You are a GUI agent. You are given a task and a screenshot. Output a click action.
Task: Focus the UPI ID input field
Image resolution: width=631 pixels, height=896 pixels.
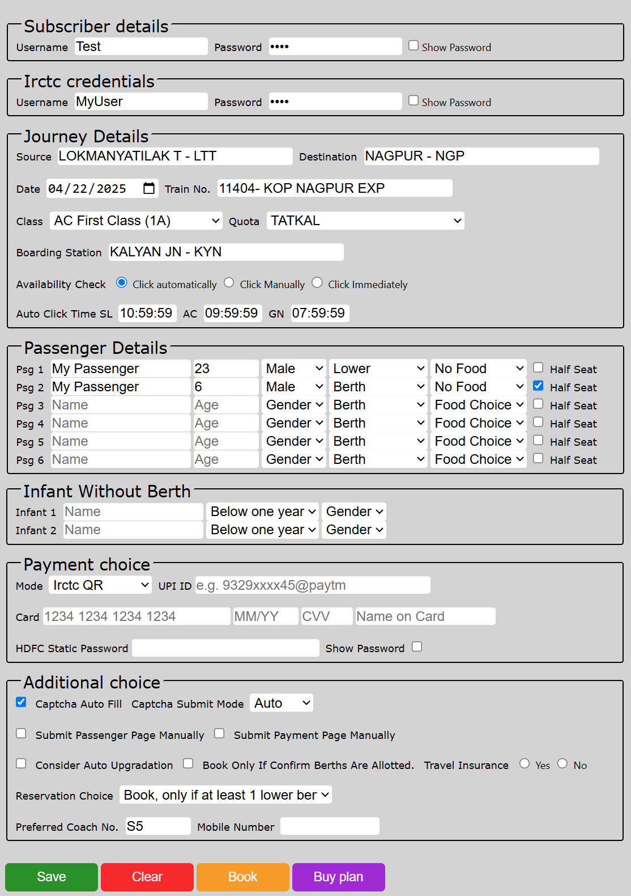[x=312, y=585]
